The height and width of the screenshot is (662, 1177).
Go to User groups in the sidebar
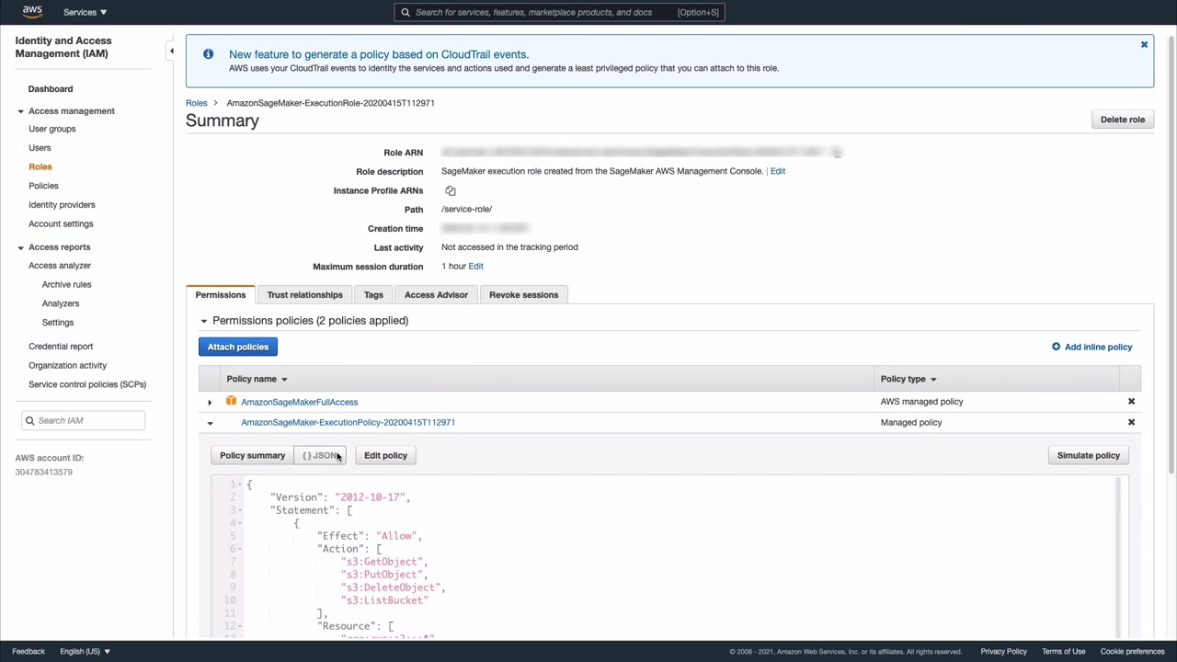[x=52, y=129]
